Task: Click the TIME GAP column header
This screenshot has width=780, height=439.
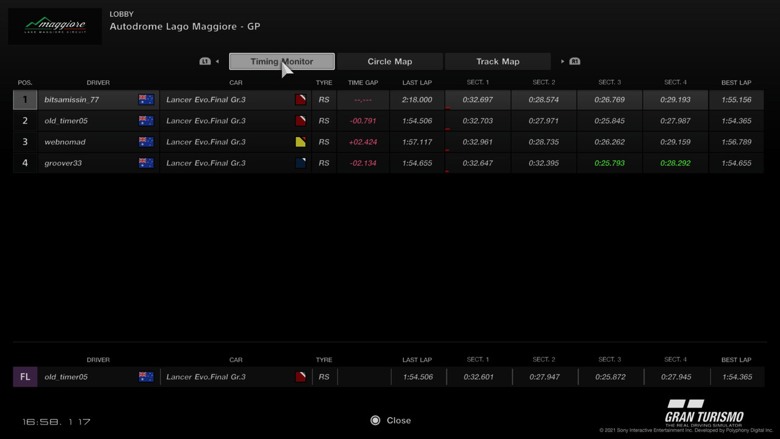Action: [363, 82]
